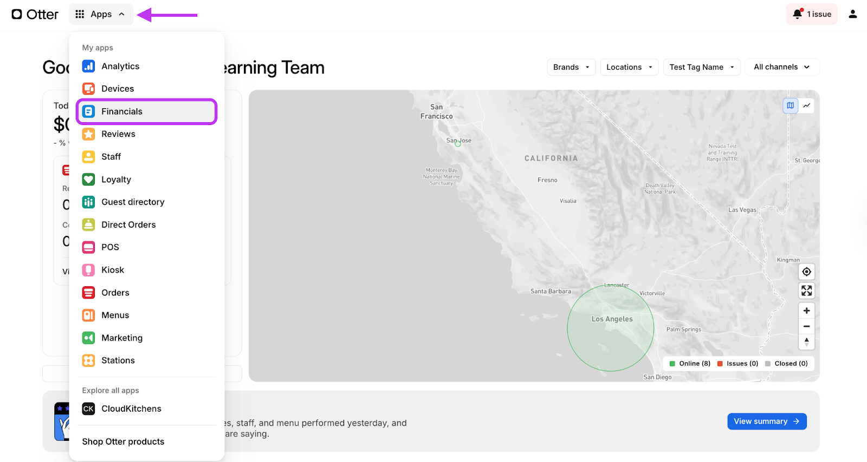Select Kiosk in the apps menu
The width and height of the screenshot is (867, 462).
click(146, 270)
